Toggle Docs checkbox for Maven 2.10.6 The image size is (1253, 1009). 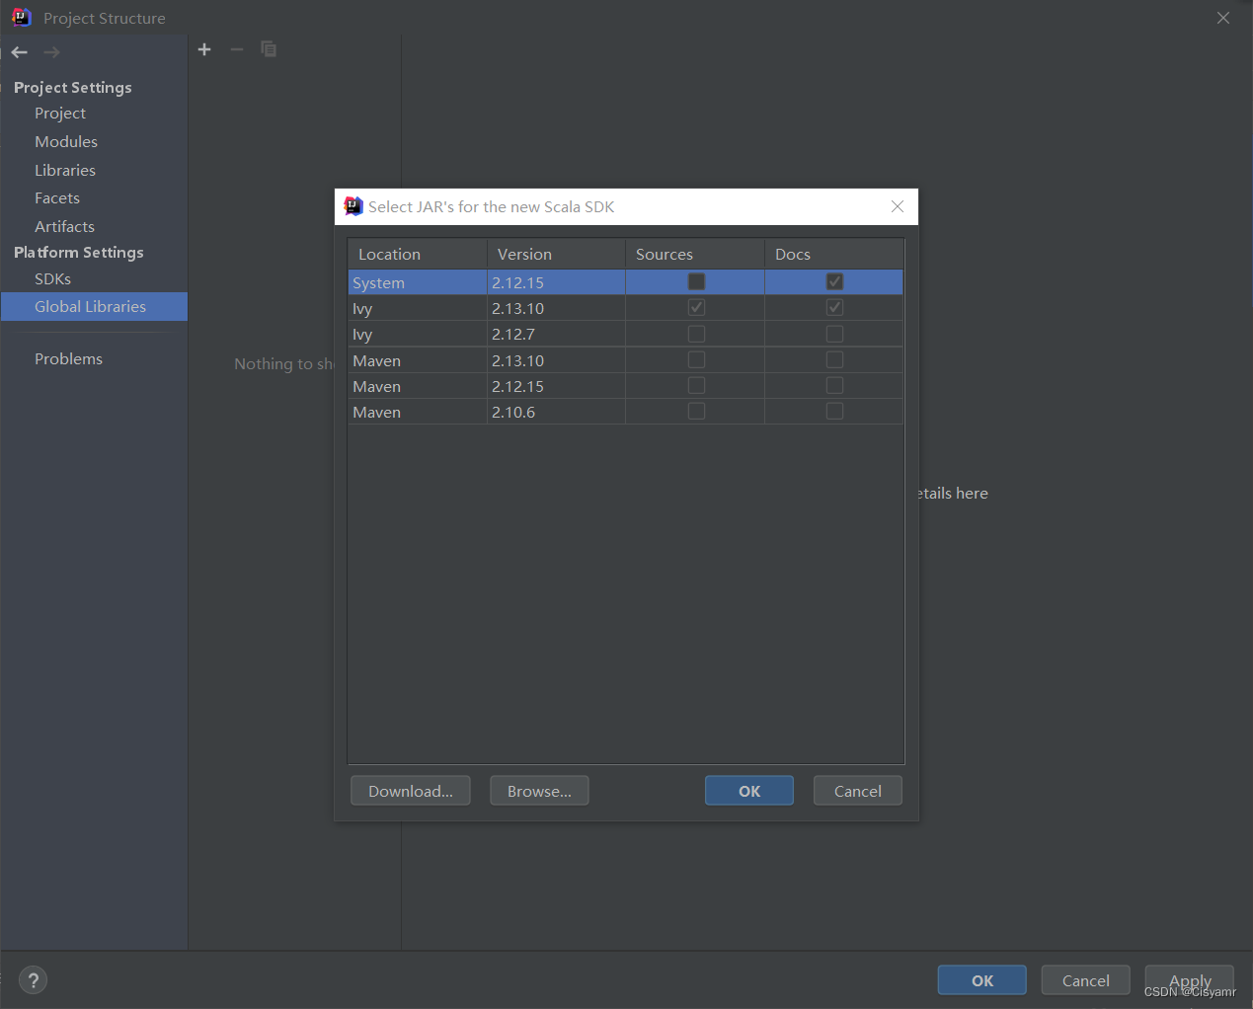point(834,411)
